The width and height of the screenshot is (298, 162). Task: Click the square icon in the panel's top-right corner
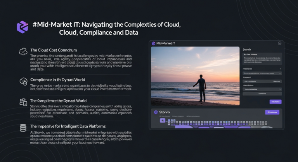click(279, 43)
